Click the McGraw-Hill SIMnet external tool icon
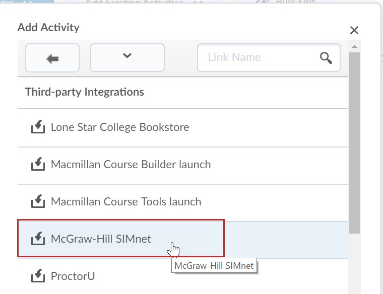The width and height of the screenshot is (383, 294). coord(38,239)
